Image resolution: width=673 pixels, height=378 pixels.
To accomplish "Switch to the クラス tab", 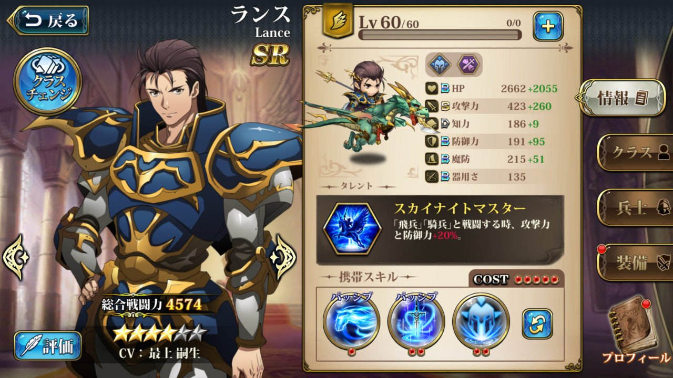I will [635, 152].
